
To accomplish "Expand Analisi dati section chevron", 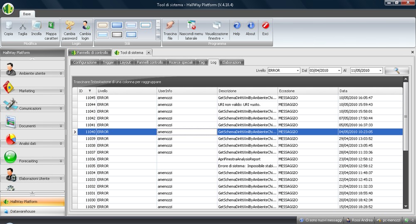I will (x=61, y=143).
